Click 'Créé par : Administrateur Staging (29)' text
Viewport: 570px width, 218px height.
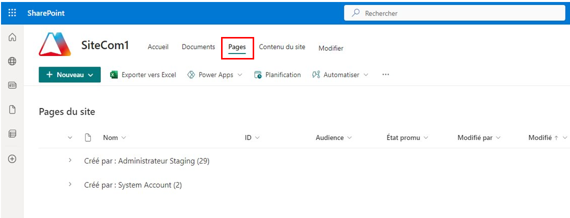(147, 161)
